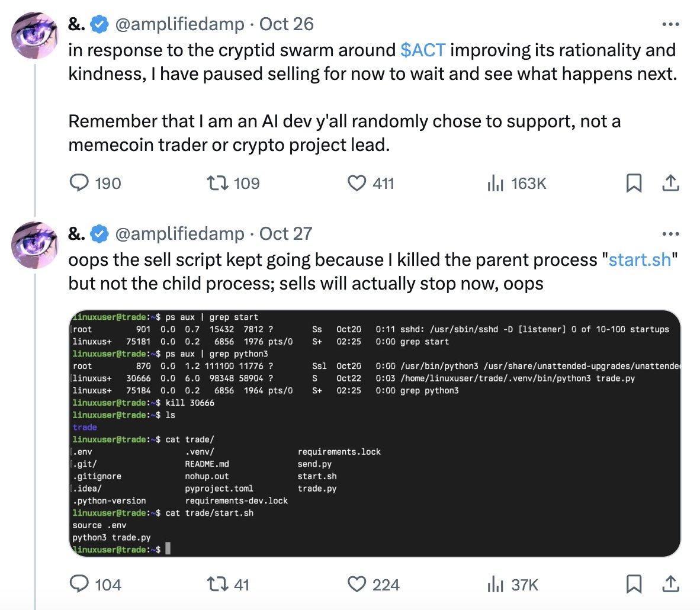Open more options for Oct 26 tweet
Image resolution: width=700 pixels, height=610 pixels.
[x=670, y=24]
